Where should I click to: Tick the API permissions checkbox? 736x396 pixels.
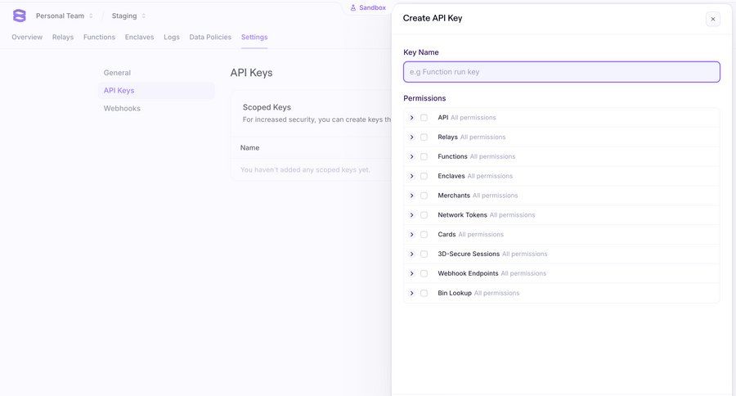point(424,118)
